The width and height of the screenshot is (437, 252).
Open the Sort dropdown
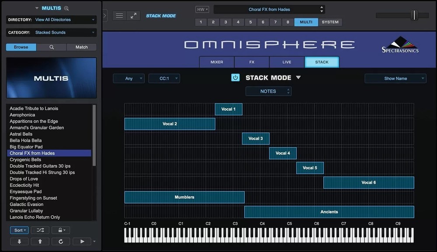click(x=19, y=230)
